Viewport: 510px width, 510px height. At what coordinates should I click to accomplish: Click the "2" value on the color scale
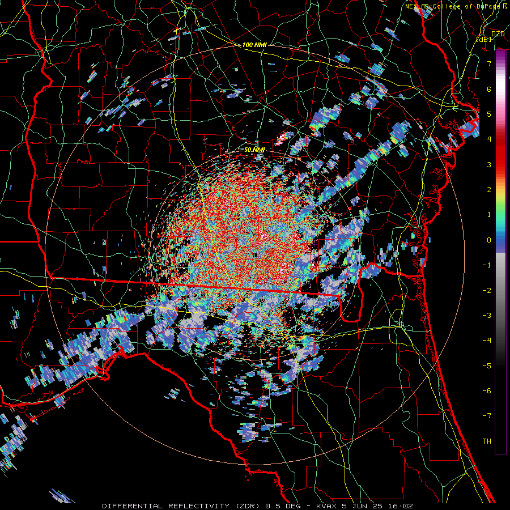pyautogui.click(x=489, y=190)
